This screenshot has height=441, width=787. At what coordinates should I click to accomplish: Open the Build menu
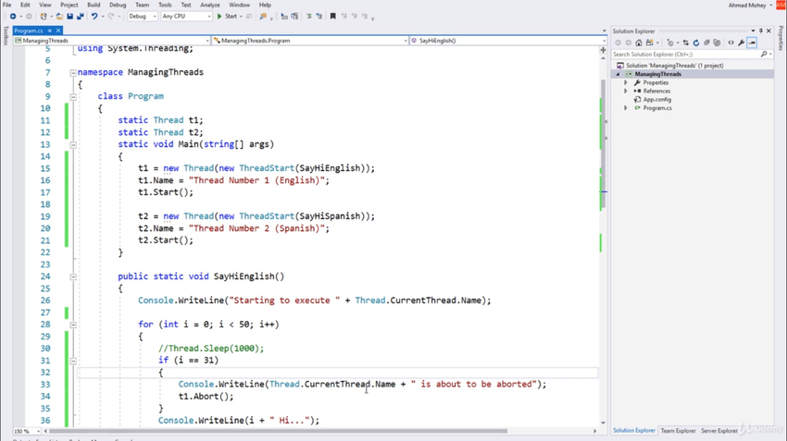click(x=94, y=5)
